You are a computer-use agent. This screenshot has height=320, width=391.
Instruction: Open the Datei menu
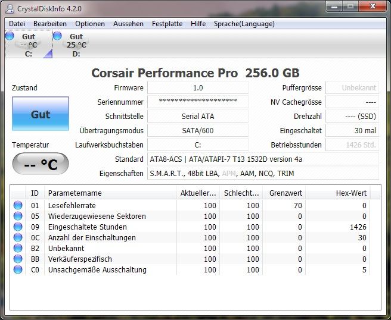click(17, 24)
